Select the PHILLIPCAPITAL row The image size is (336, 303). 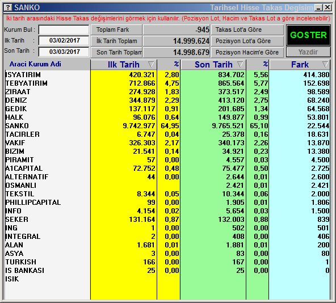(167, 203)
